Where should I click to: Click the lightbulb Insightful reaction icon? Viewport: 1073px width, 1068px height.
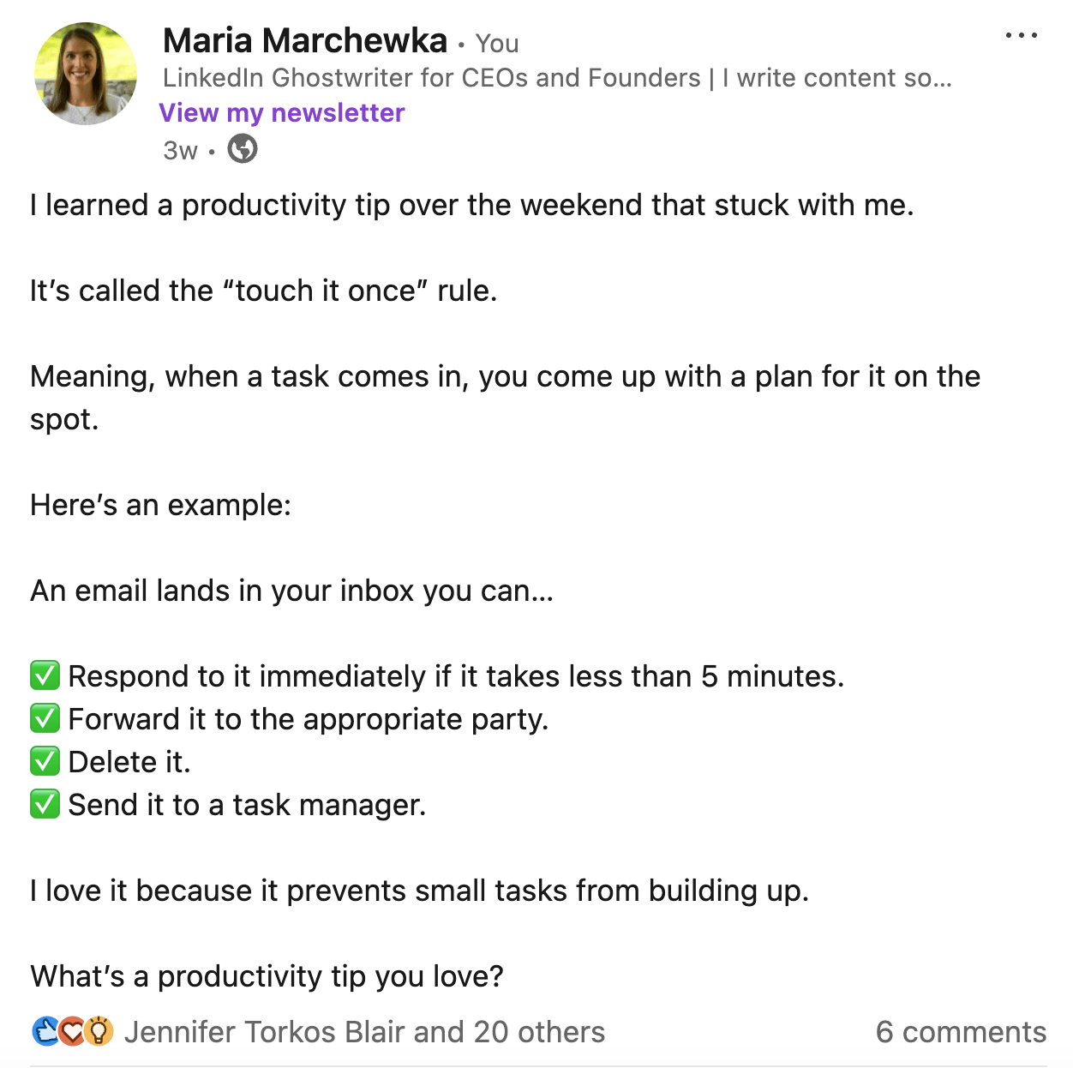point(99,1031)
